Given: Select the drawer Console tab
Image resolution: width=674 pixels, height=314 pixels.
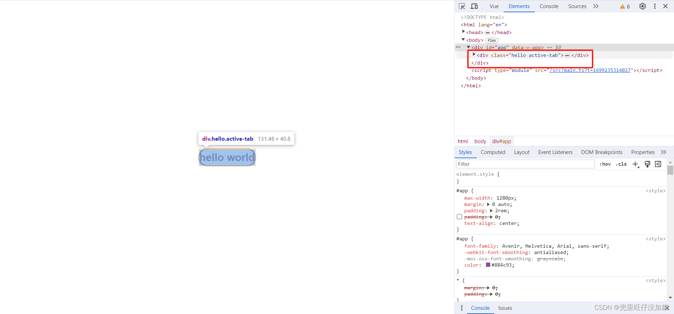Looking at the screenshot, I should tap(480, 308).
